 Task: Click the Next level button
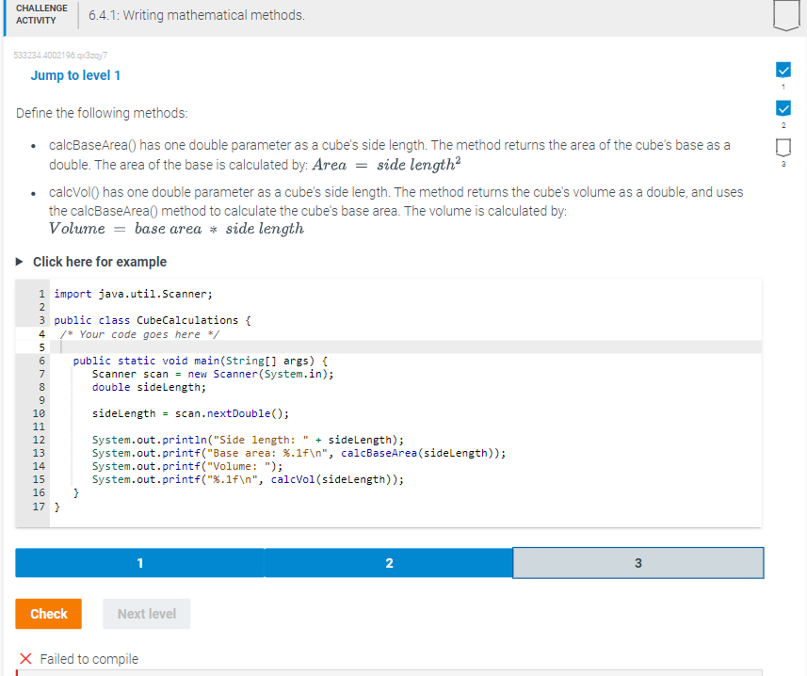[146, 613]
